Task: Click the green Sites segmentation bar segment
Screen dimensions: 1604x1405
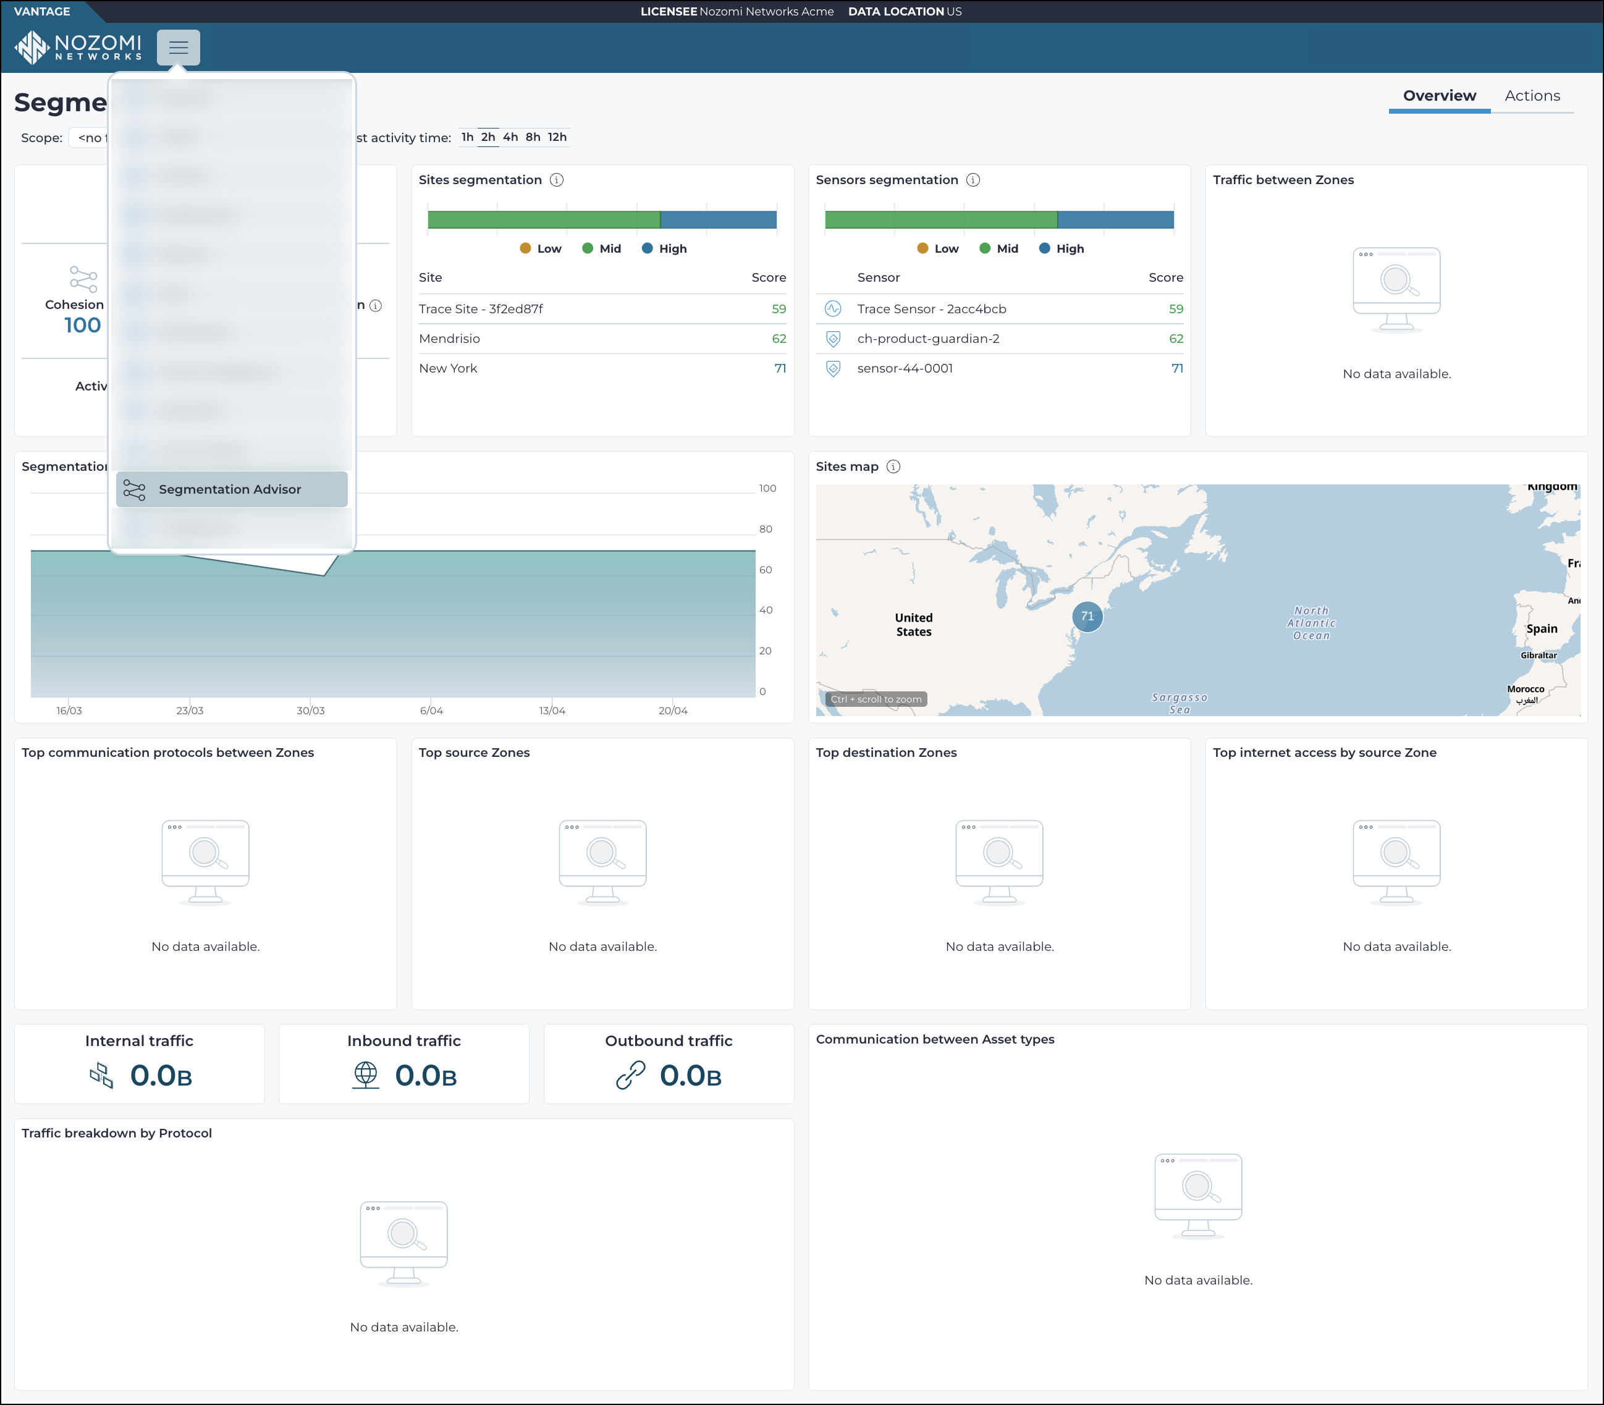Action: tap(543, 219)
